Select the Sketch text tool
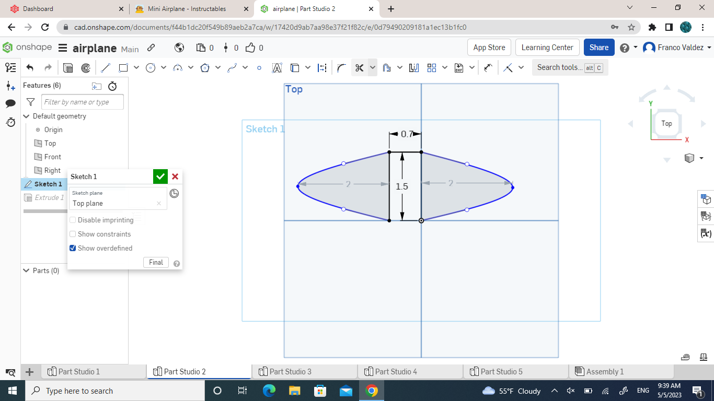The image size is (714, 401). coord(276,67)
